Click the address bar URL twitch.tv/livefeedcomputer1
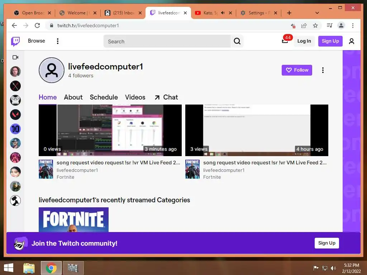The height and width of the screenshot is (275, 367). tap(88, 25)
